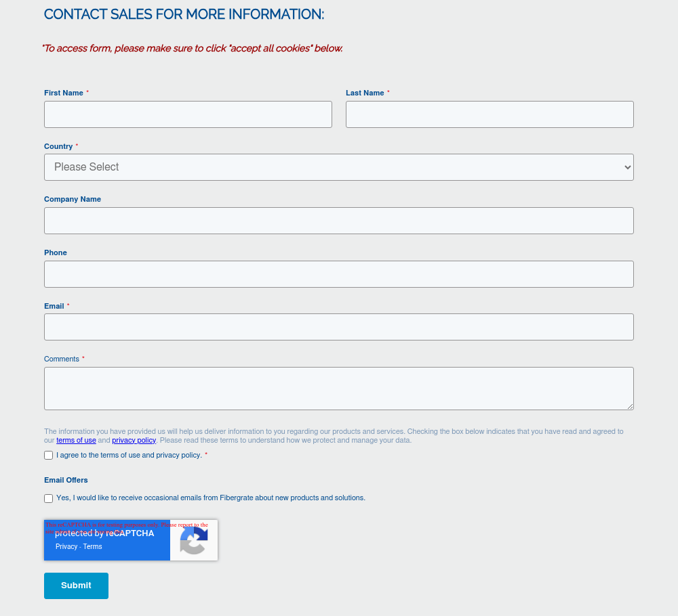Viewport: 678px width, 616px height.
Task: Click the Phone input field
Action: point(339,274)
